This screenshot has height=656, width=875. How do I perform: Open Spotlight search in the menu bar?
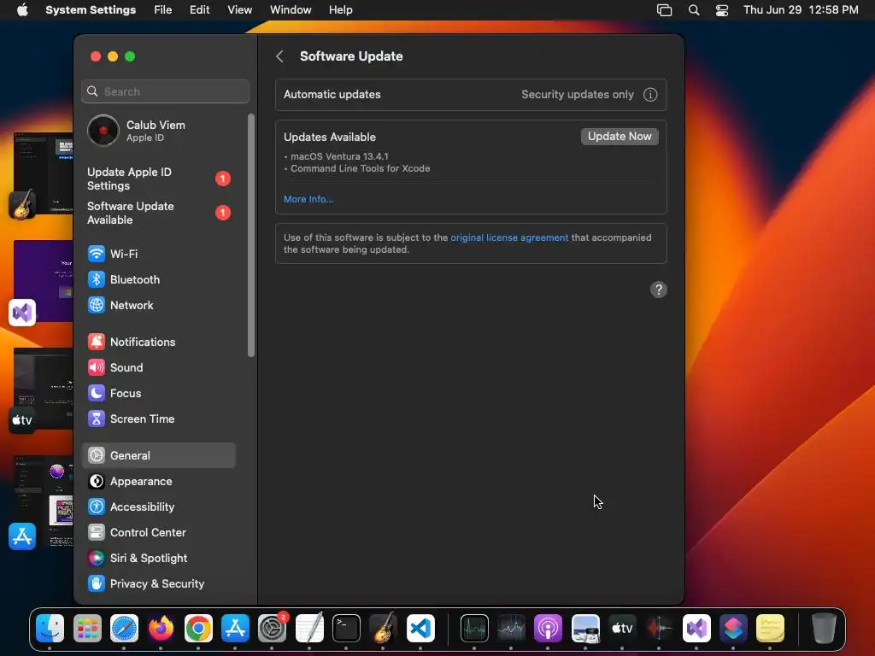(x=694, y=10)
